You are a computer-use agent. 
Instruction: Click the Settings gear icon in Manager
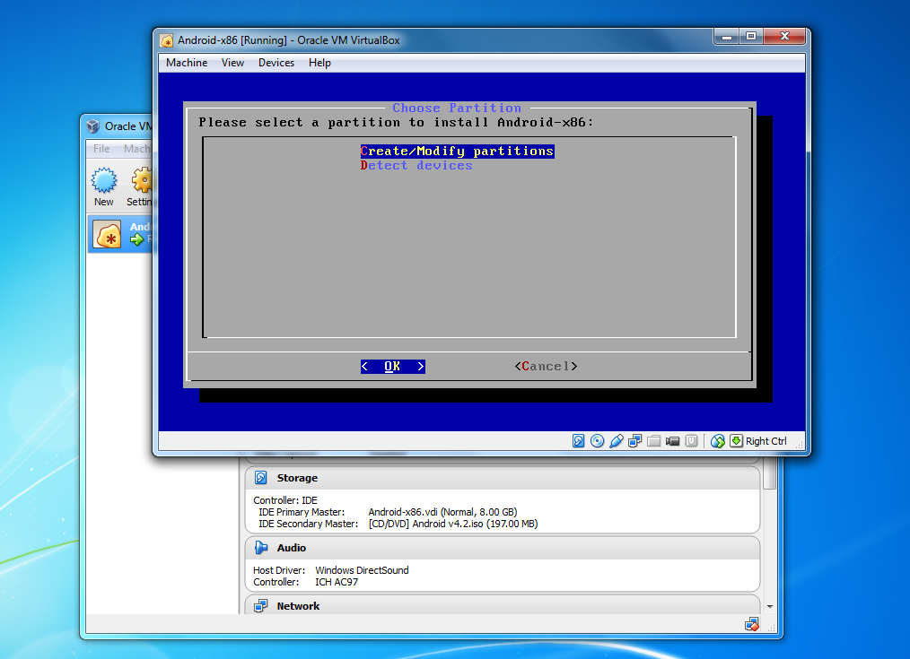(142, 180)
